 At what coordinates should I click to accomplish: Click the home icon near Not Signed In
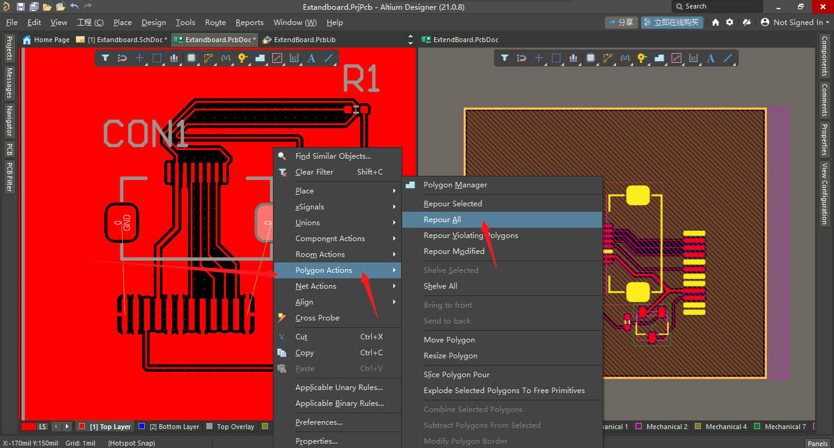click(x=716, y=22)
